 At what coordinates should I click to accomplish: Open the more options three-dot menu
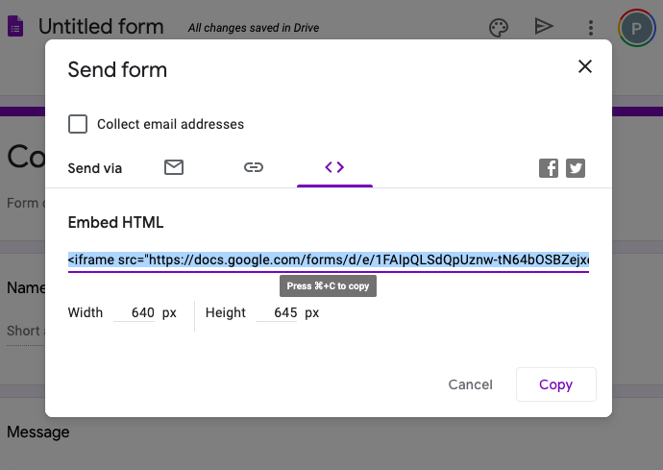click(591, 27)
